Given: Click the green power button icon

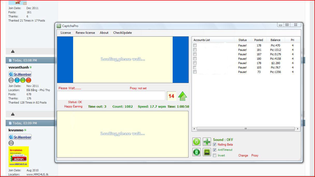Looking at the screenshot, I should [x=197, y=142].
